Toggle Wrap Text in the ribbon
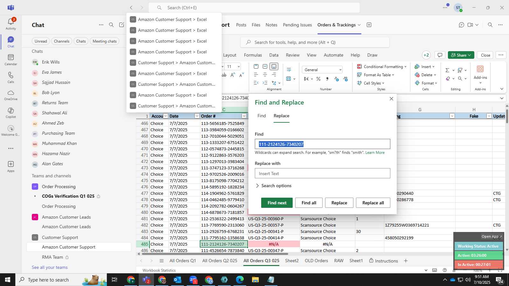This screenshot has width=509, height=286. click(x=289, y=70)
